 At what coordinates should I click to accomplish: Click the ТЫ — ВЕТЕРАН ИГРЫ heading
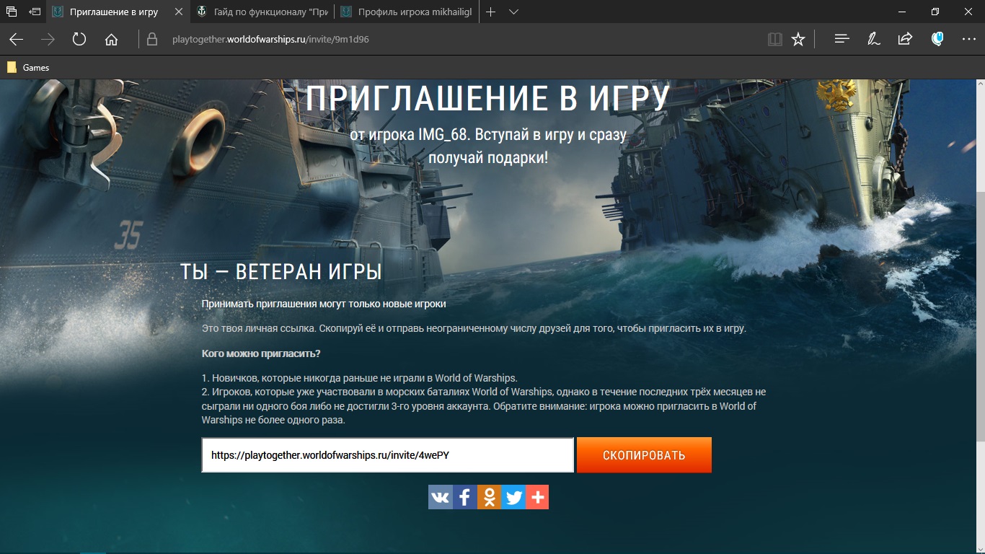click(281, 272)
